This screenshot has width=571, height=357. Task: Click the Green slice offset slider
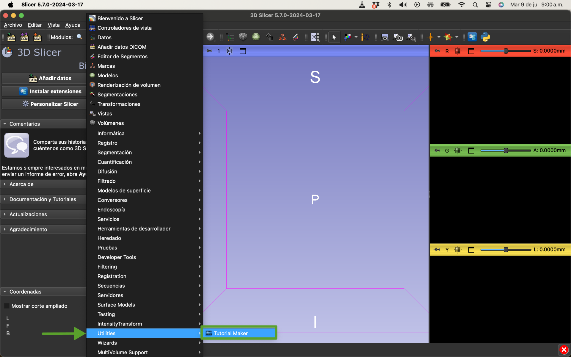click(506, 151)
